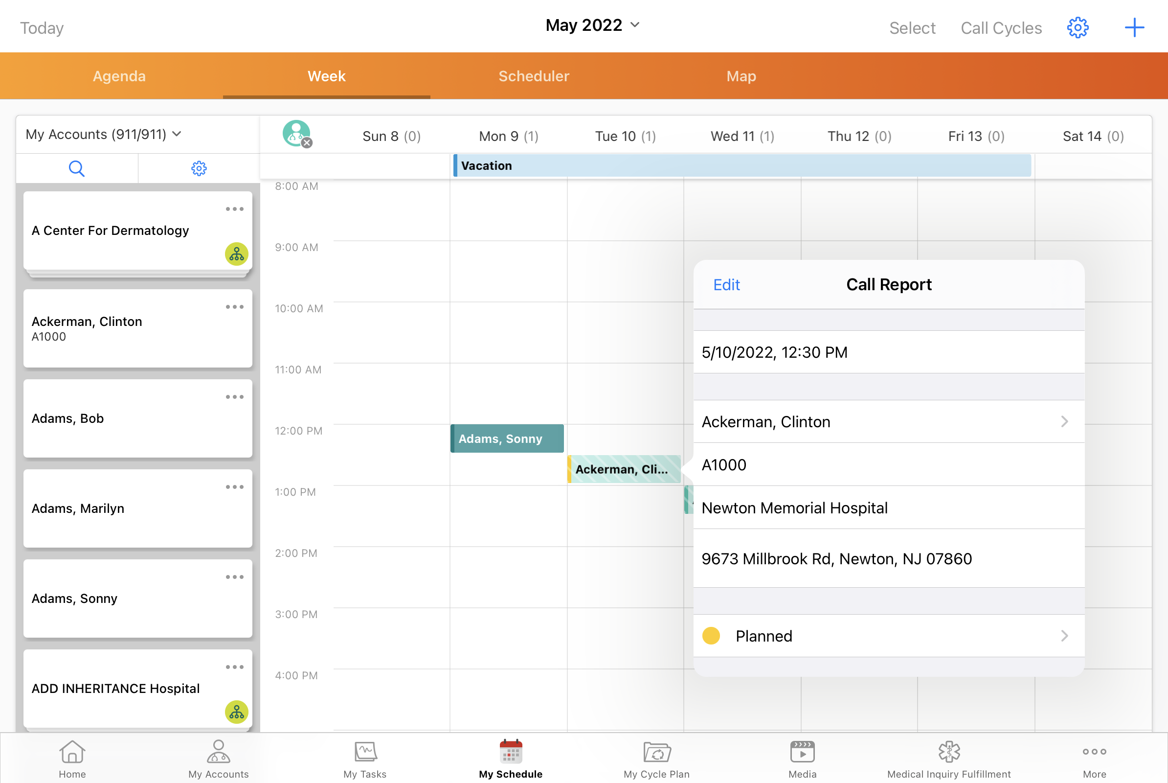Viewport: 1168px width, 783px height.
Task: Open My Accounts (911/911) list dropdown
Action: tap(103, 134)
